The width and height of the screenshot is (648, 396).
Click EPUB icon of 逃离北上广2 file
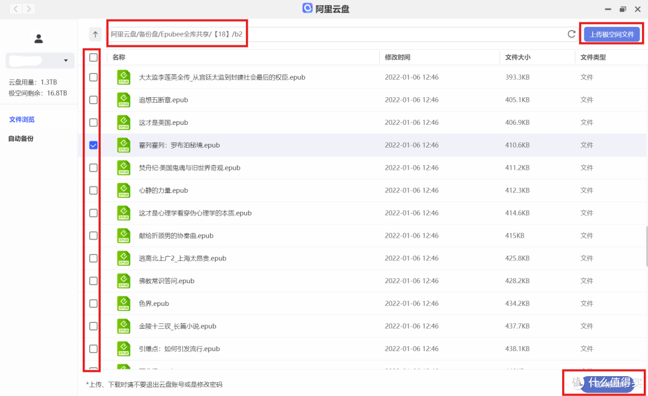pyautogui.click(x=124, y=259)
